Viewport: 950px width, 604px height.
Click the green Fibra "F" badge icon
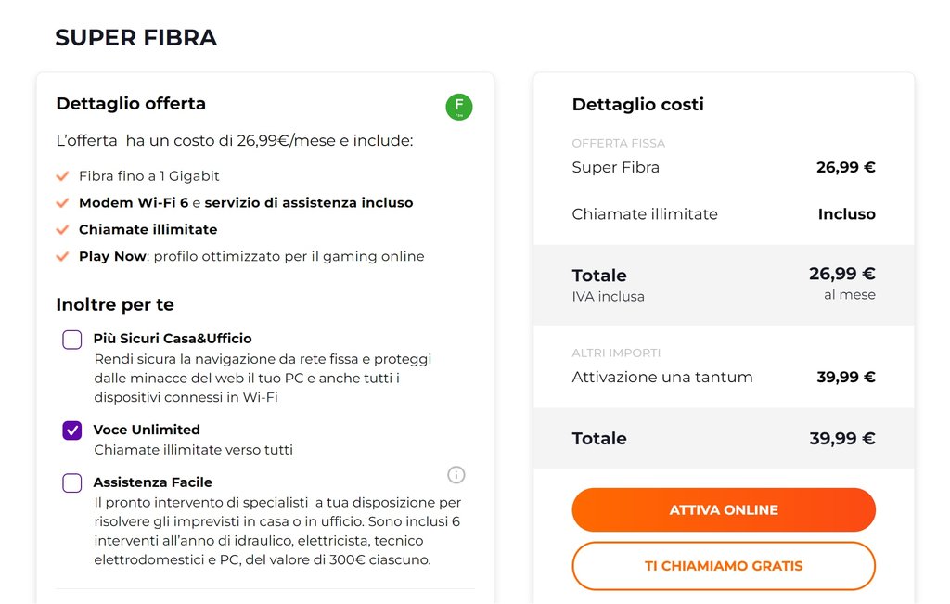click(458, 107)
